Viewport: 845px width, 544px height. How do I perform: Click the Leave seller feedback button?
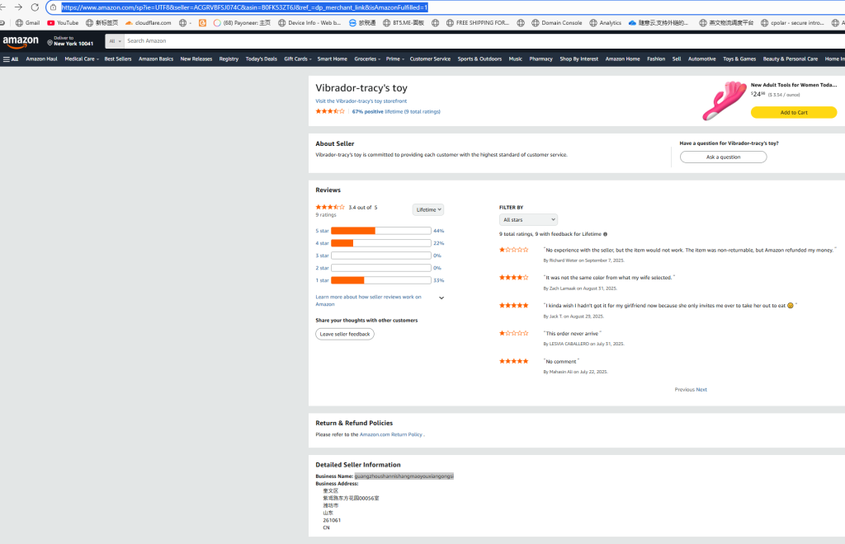point(345,334)
